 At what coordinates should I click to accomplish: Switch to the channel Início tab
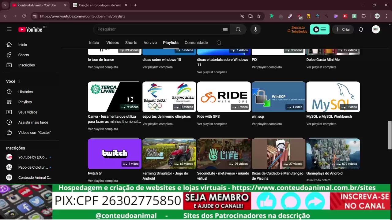coord(94,43)
